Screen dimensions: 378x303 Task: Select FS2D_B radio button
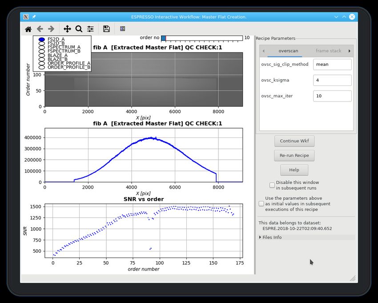(x=42, y=43)
